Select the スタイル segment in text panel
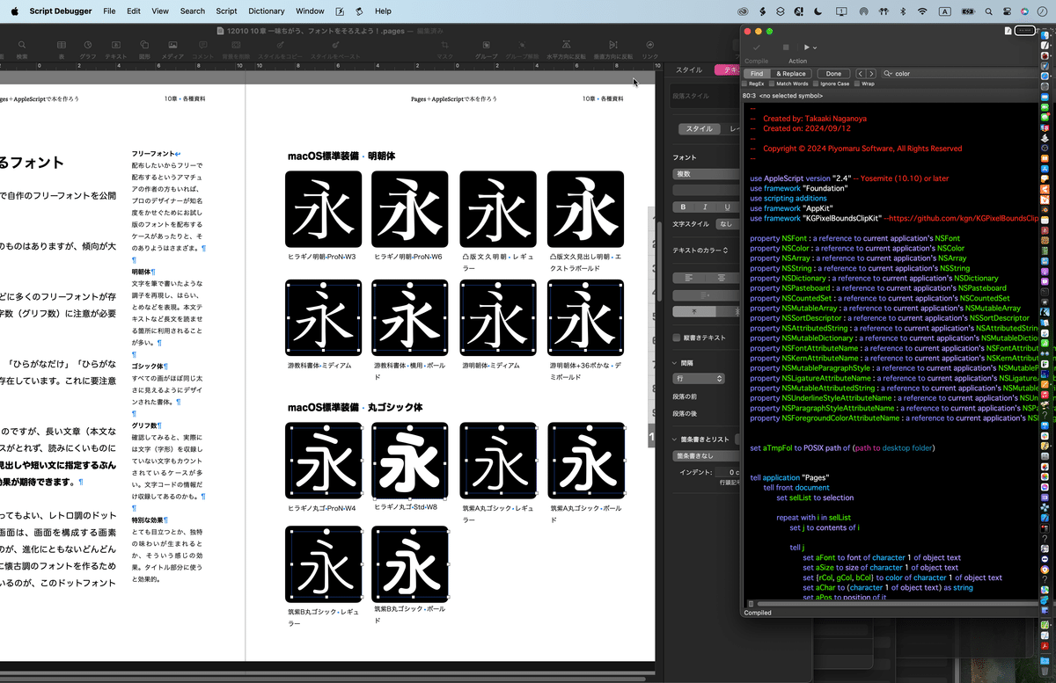Image resolution: width=1056 pixels, height=683 pixels. [x=700, y=128]
